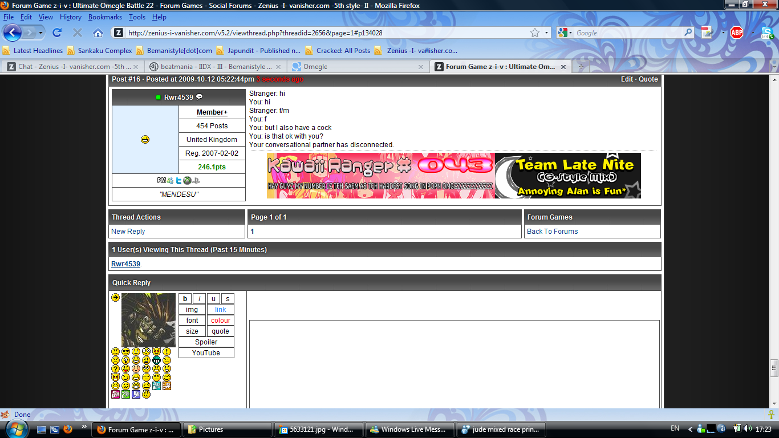Insert Spoiler tag button

(x=206, y=342)
